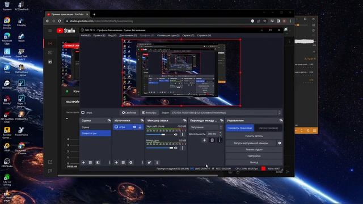The width and height of the screenshot is (363, 204).
Task: Open advanced audio properties gears icon
Action: (x=149, y=163)
